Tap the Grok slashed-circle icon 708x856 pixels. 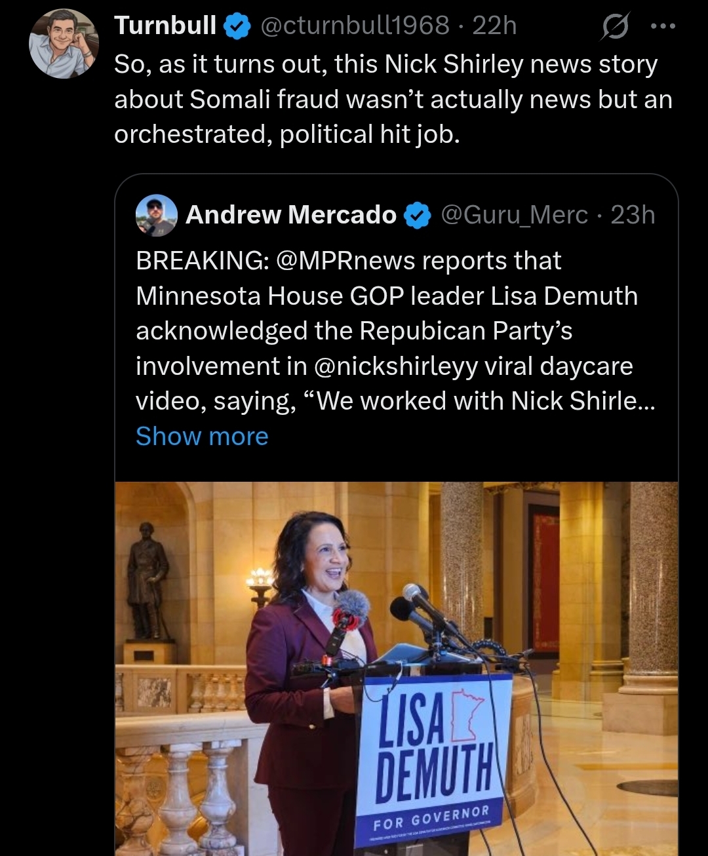[615, 26]
